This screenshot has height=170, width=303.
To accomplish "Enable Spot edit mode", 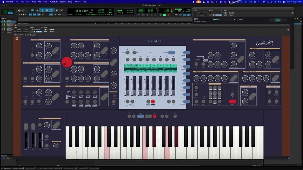I will (x=11, y=11).
